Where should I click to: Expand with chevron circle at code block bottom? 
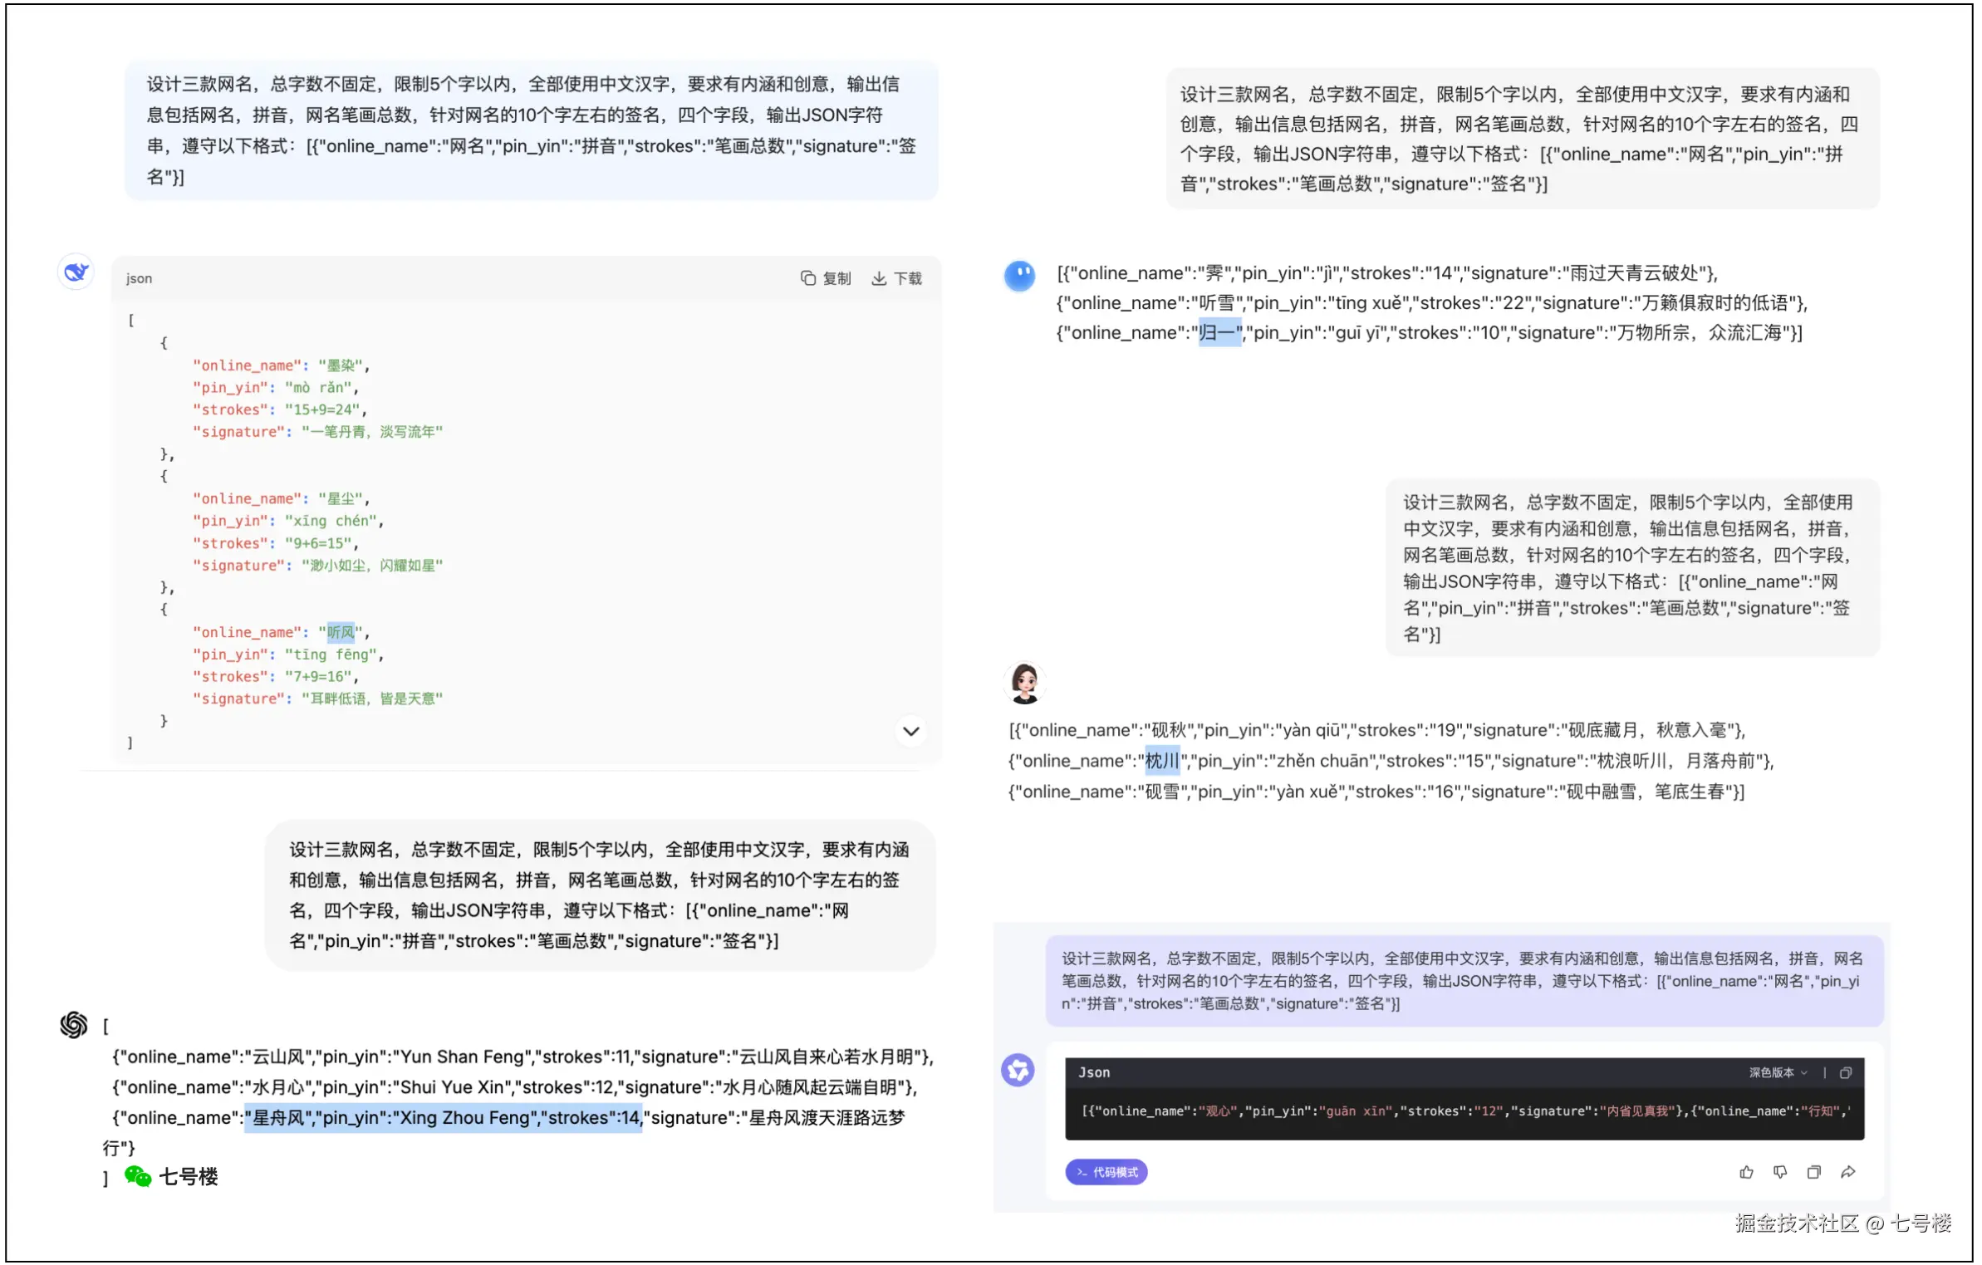(911, 731)
